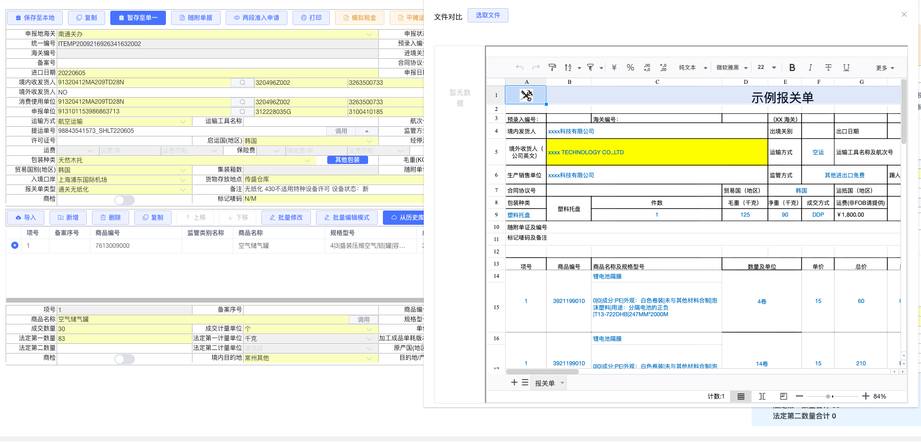921x445 pixels.
Task: Apply underline formatting
Action: pyautogui.click(x=846, y=67)
